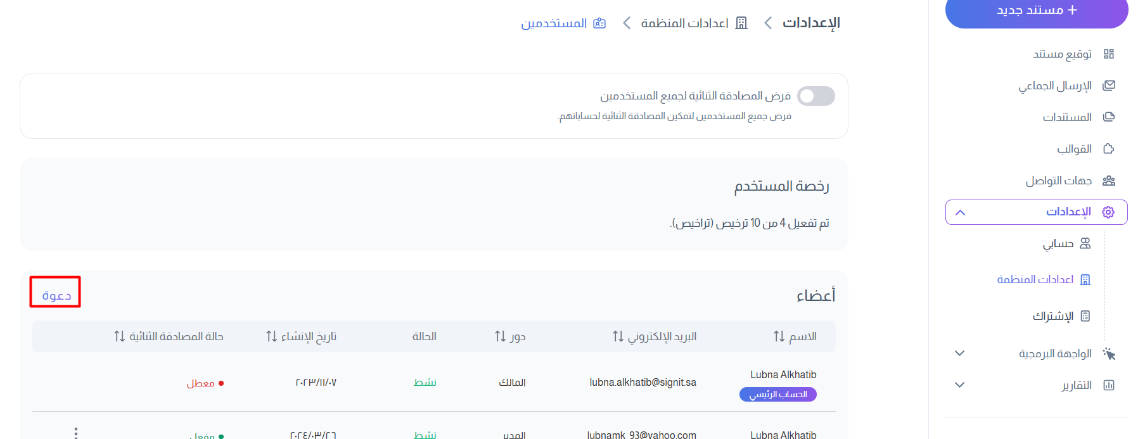This screenshot has width=1145, height=439.
Task: Click the ٢٠٢٣/١١/٠٧ creation date
Action: [316, 383]
